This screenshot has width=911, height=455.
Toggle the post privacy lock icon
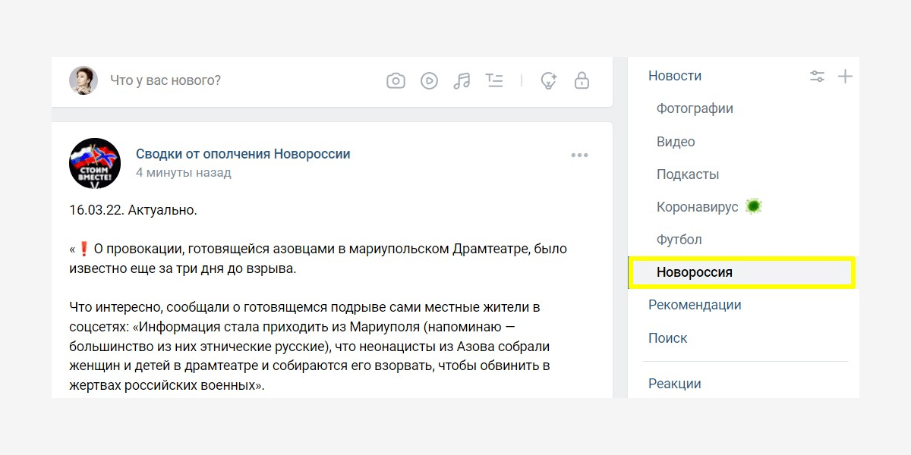click(582, 80)
